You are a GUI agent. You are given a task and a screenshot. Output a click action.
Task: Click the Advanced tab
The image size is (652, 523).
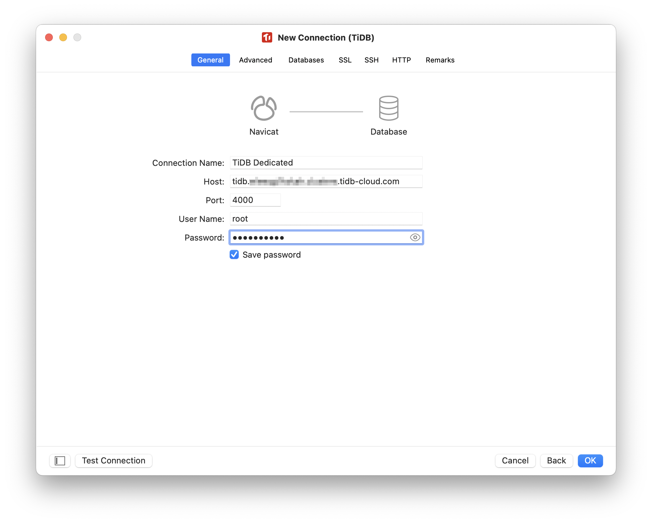click(255, 60)
